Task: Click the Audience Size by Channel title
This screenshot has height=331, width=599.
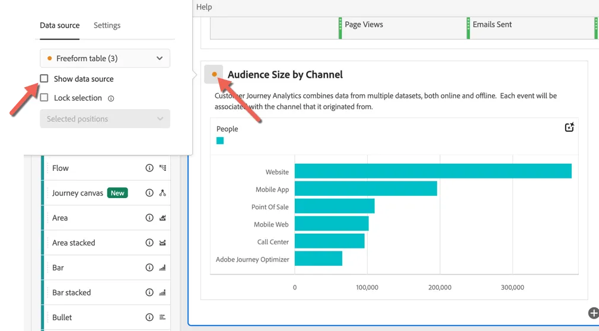Action: pos(285,75)
